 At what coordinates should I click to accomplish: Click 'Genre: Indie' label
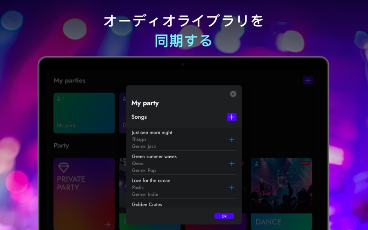point(145,194)
